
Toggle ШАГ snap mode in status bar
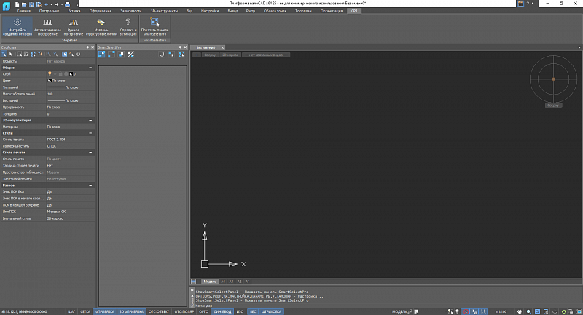tap(71, 311)
